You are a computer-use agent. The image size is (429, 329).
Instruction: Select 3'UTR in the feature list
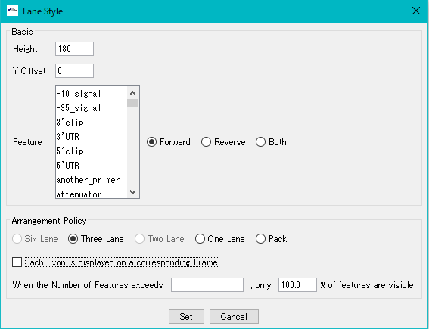92,136
